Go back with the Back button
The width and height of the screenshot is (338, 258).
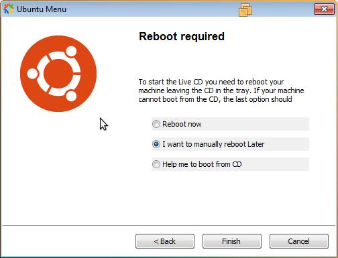pyautogui.click(x=165, y=241)
